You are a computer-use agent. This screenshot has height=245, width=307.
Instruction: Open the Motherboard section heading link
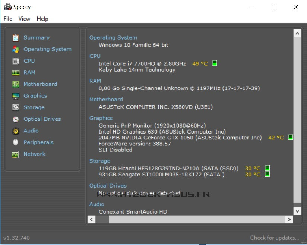(x=106, y=99)
